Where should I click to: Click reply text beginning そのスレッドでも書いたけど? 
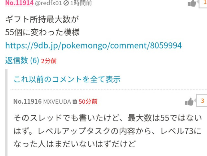click(x=108, y=131)
